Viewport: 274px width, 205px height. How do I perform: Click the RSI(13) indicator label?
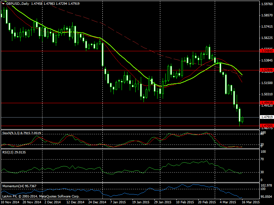pyautogui.click(x=9, y=152)
